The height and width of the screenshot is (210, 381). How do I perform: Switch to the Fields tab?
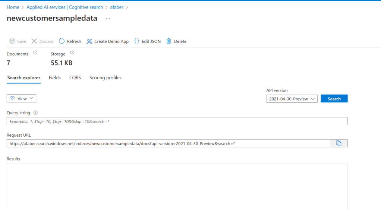point(54,78)
